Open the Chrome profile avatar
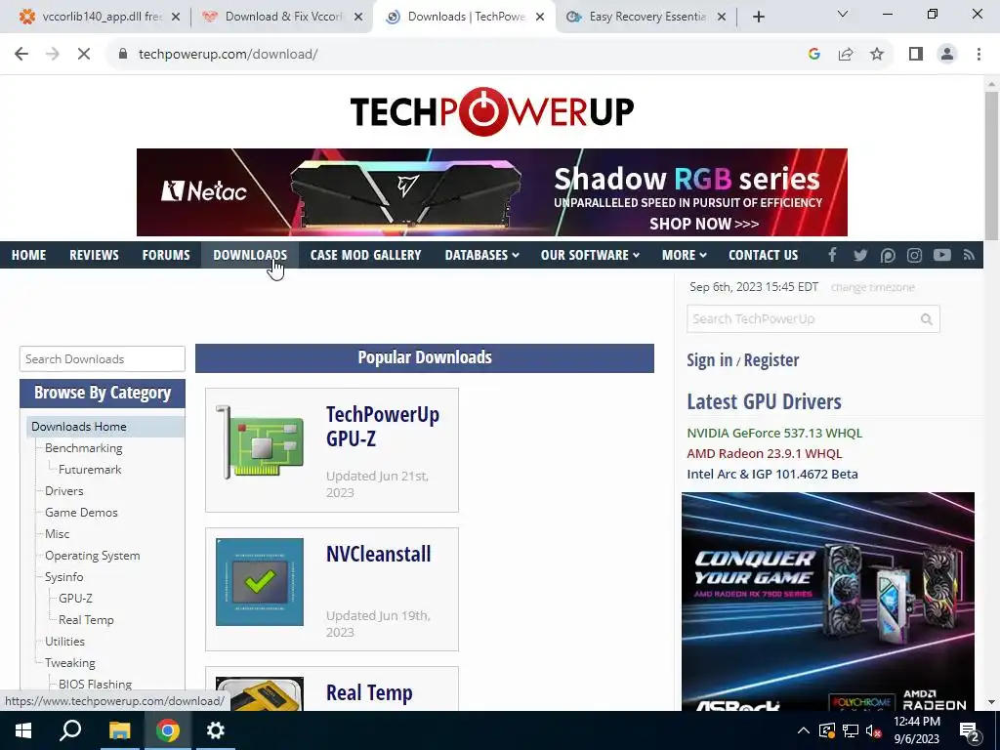Screen dimensions: 1000x750 [947, 55]
